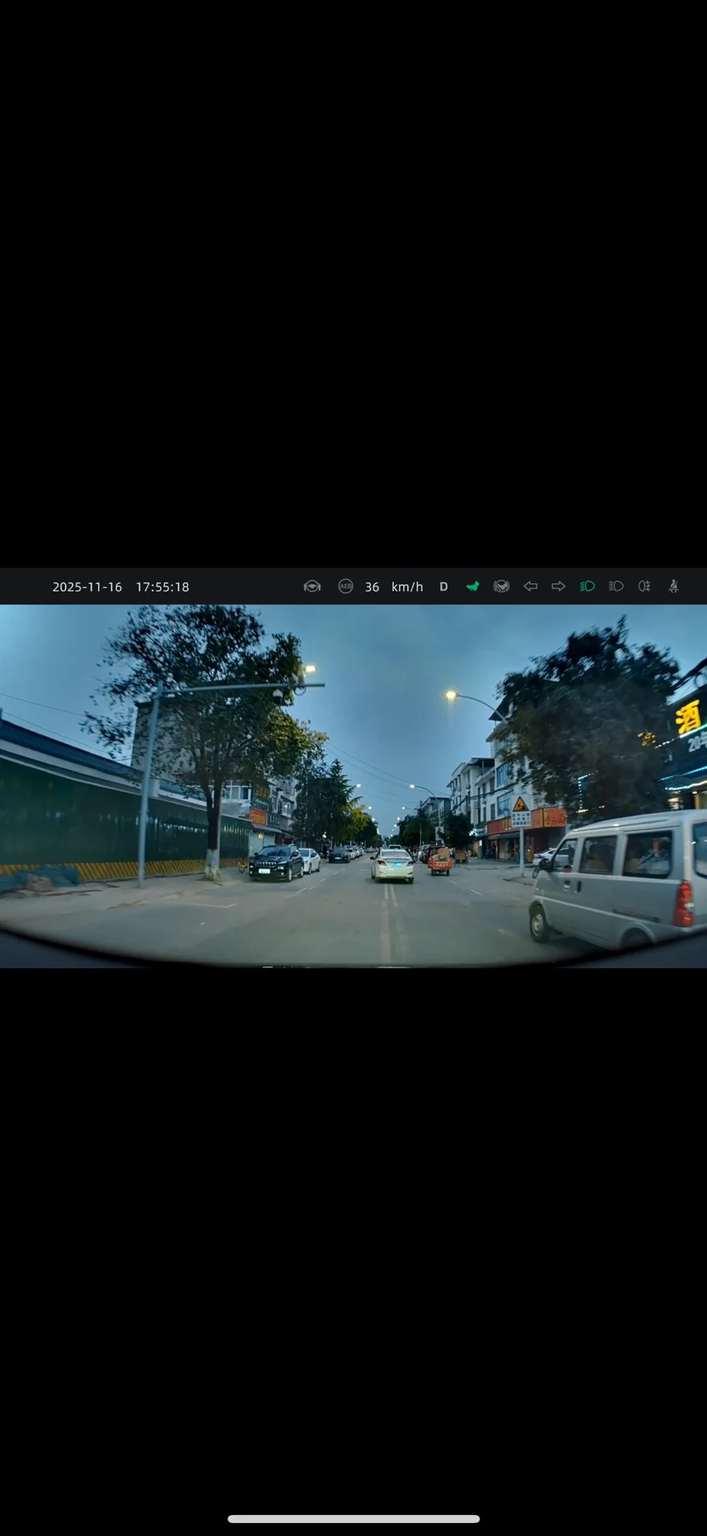Tap the steering wheel assist icon
Image resolution: width=707 pixels, height=1536 pixels.
(312, 586)
